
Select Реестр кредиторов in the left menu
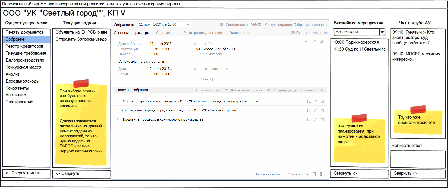point(24,46)
